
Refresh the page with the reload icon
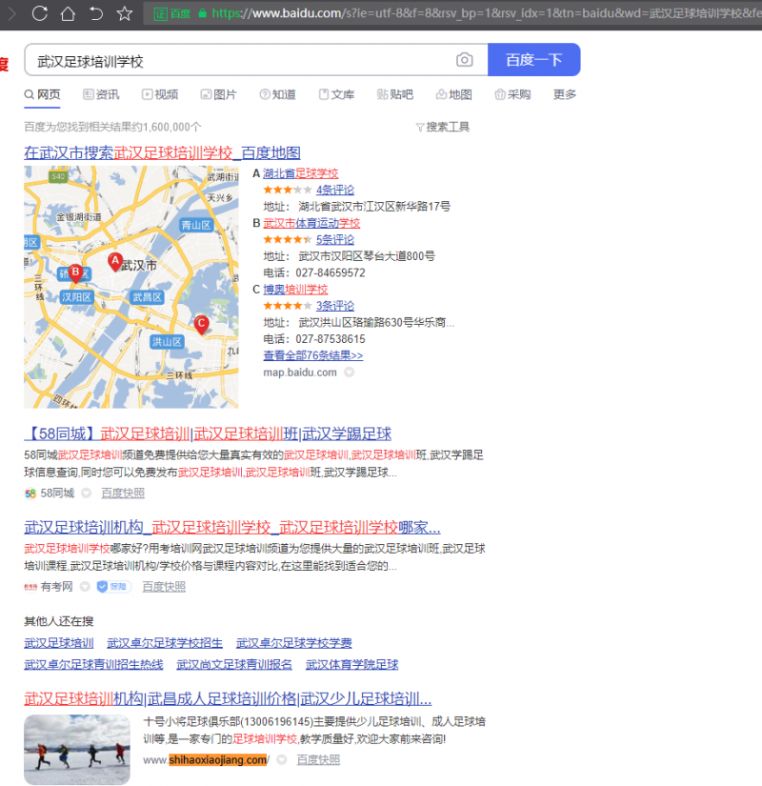38,13
